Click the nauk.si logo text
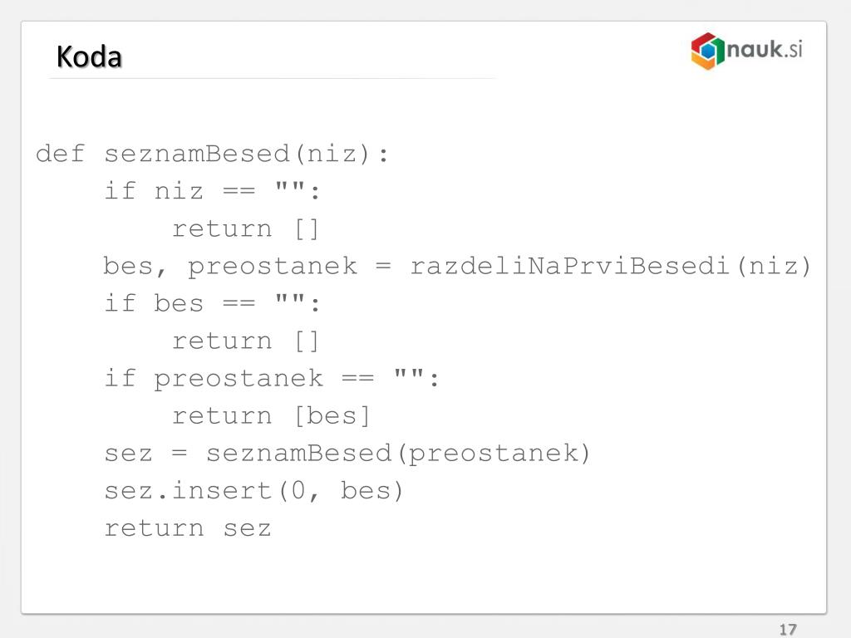This screenshot has height=638, width=851. [765, 49]
